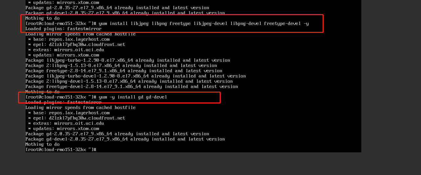Click the libpng-devel-1.5.13-8.el7 package line
Screen dimensions: 421x175
[x=129, y=81]
